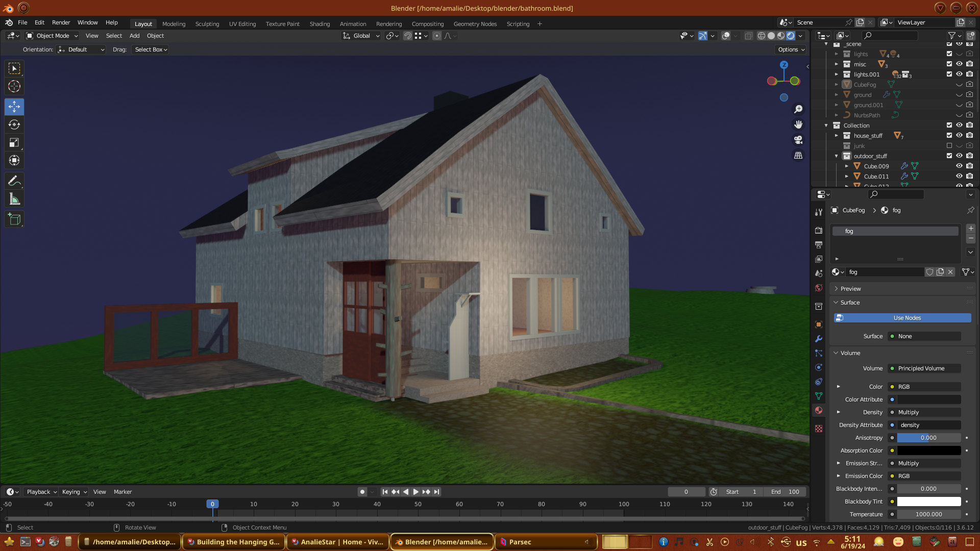
Task: Switch to rendered viewport shading
Action: tap(791, 36)
